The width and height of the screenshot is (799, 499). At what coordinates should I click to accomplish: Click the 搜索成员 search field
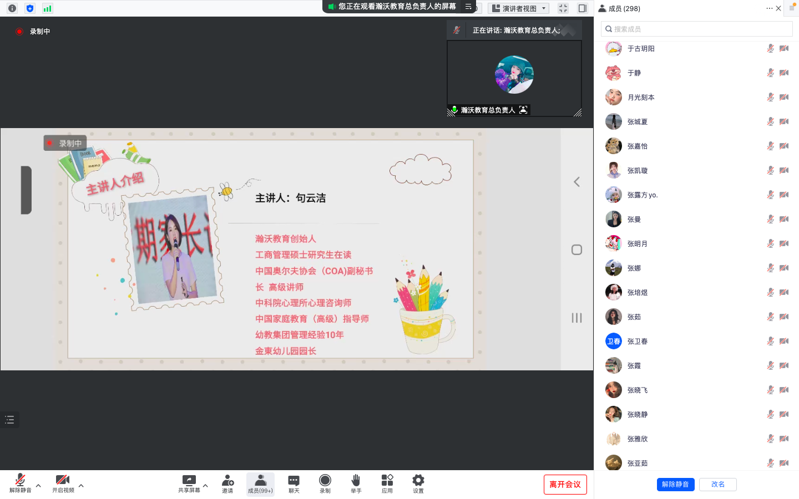[696, 29]
